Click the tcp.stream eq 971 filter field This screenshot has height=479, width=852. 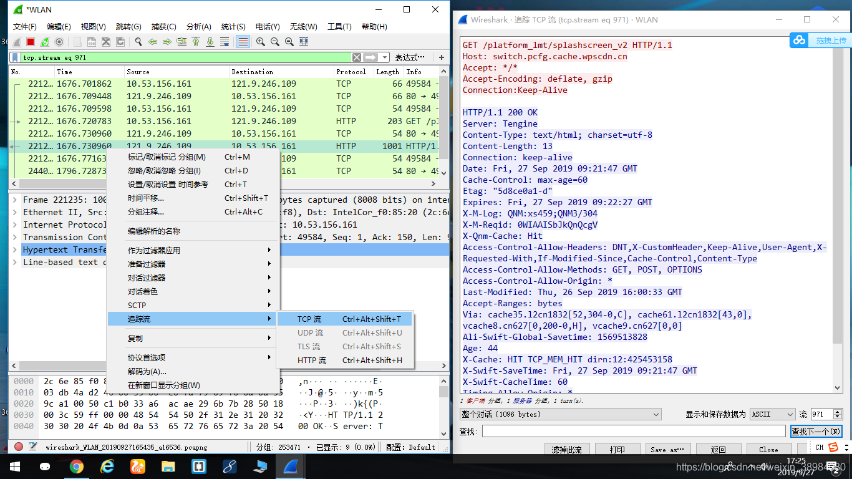click(185, 57)
